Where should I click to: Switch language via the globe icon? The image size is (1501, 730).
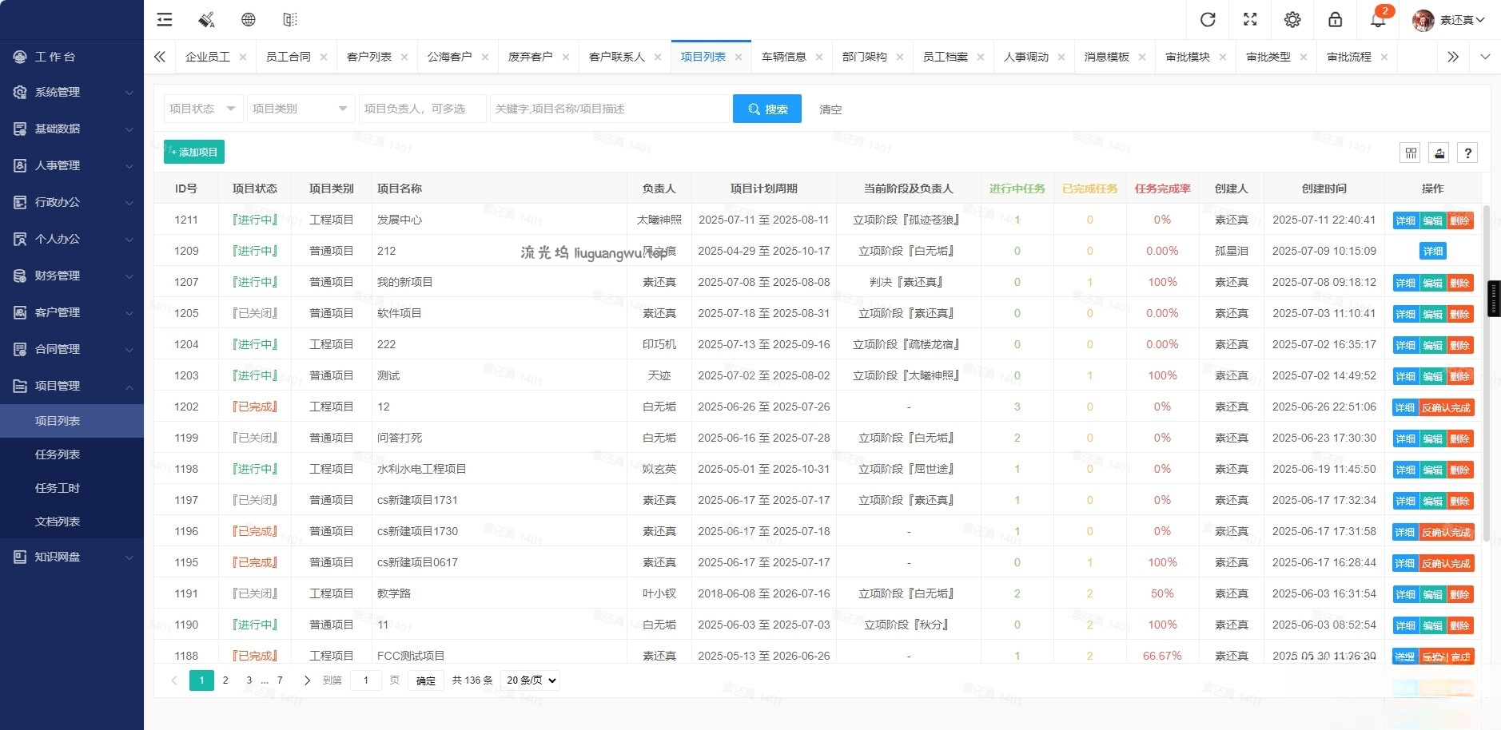(249, 19)
